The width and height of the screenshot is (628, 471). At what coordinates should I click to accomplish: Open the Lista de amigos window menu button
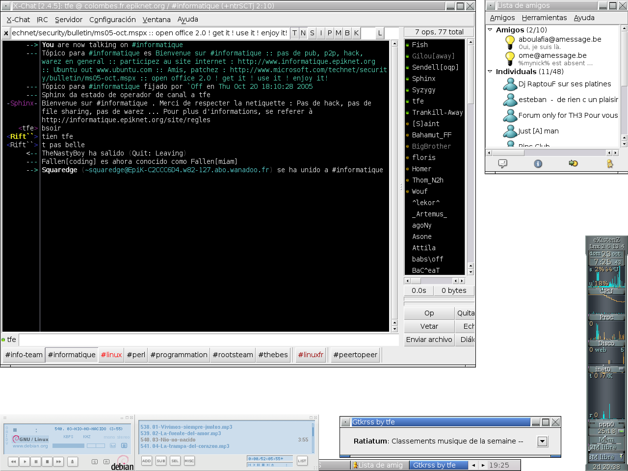pos(491,5)
